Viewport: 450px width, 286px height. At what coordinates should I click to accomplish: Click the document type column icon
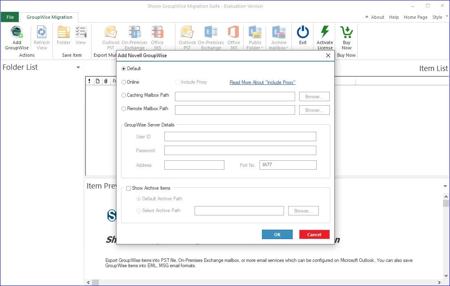tap(98, 81)
